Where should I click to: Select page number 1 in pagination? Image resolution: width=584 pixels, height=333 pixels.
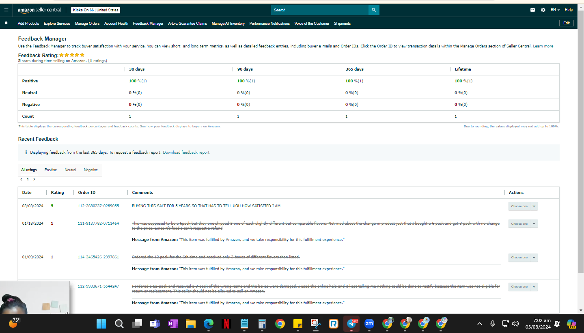coord(28,179)
